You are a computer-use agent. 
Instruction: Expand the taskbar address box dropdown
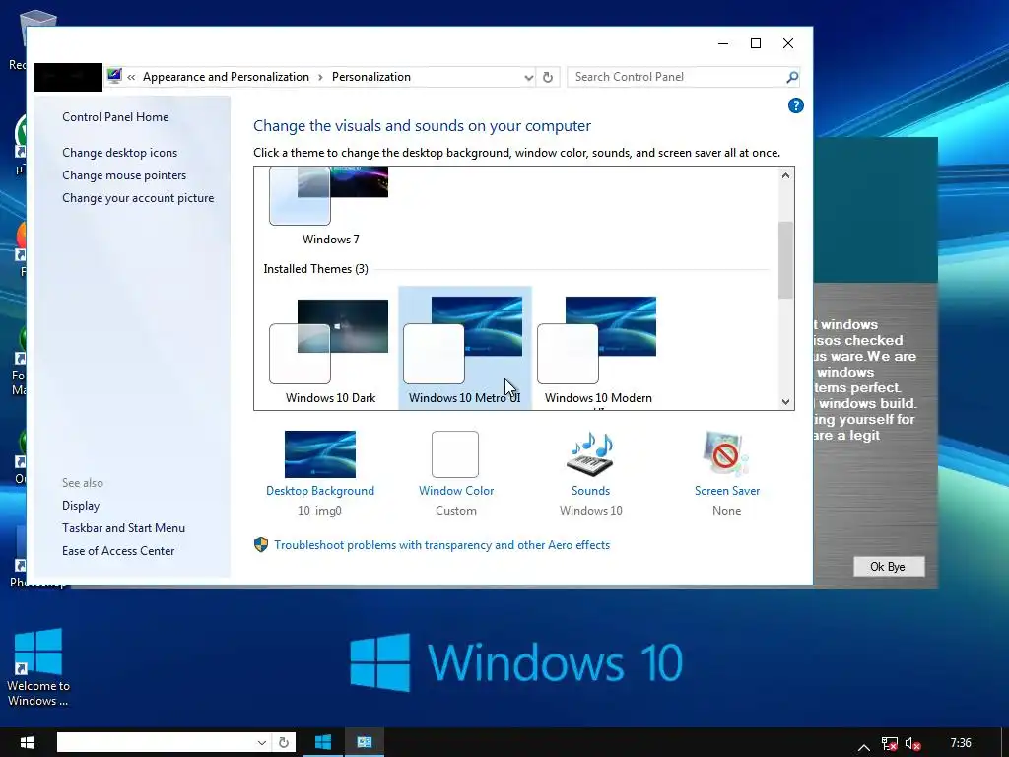point(262,742)
